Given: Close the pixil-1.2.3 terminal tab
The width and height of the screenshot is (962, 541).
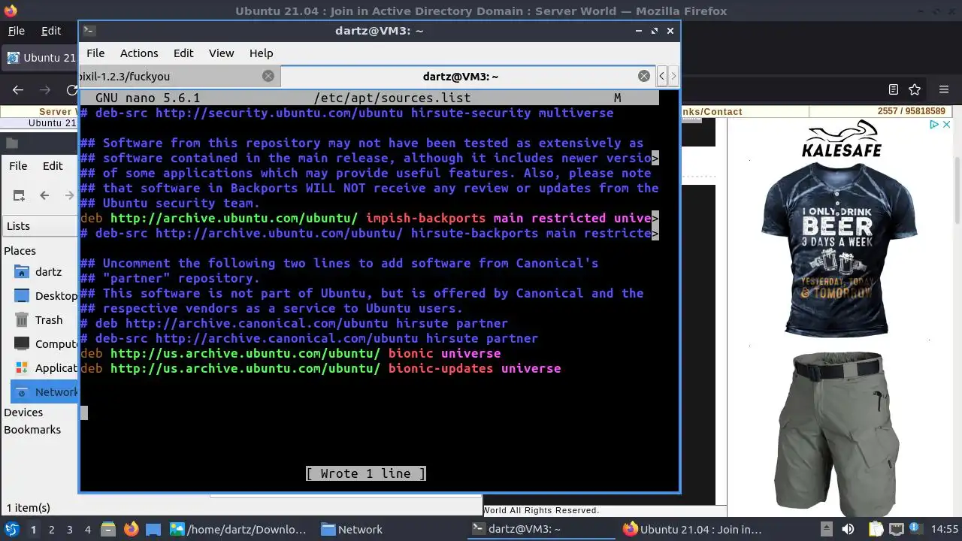Looking at the screenshot, I should 268,76.
